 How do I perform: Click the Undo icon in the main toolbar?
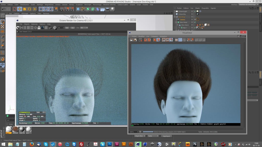click(3, 8)
